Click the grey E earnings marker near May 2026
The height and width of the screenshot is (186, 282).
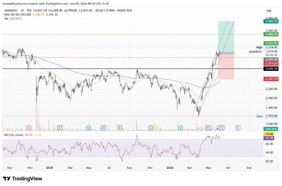(x=208, y=128)
